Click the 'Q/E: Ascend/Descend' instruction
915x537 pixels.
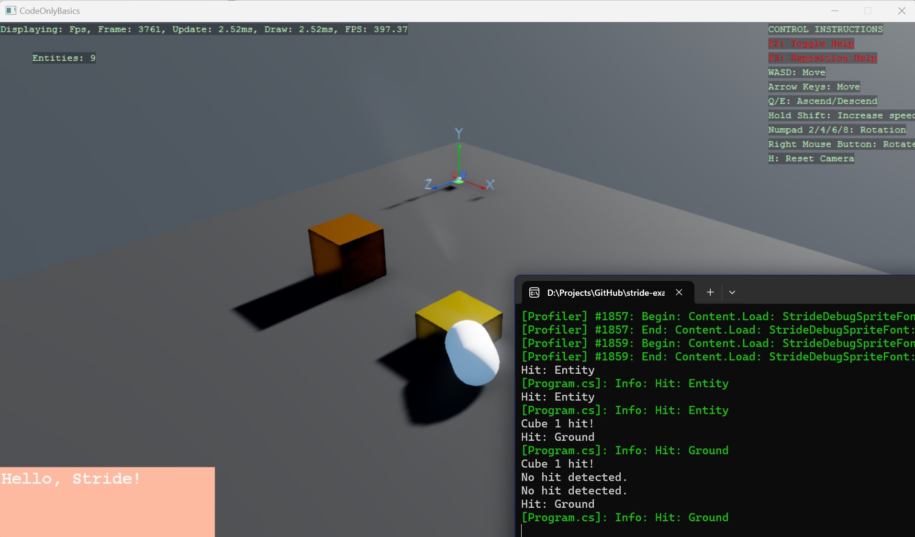point(823,101)
